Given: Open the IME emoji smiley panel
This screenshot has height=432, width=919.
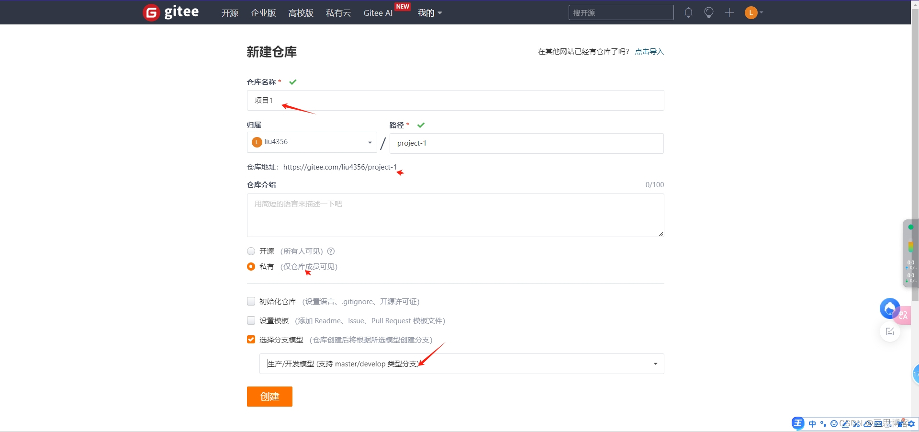Looking at the screenshot, I should coord(834,423).
